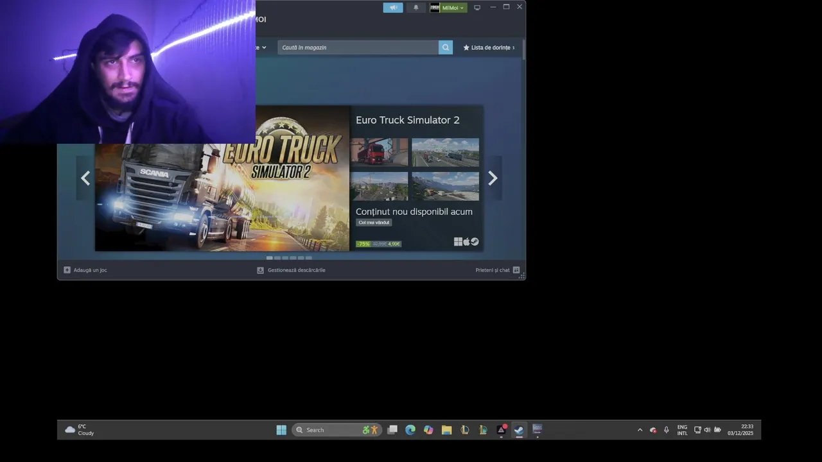This screenshot has width=822, height=462.
Task: Click the microphone tray icon
Action: tap(667, 430)
